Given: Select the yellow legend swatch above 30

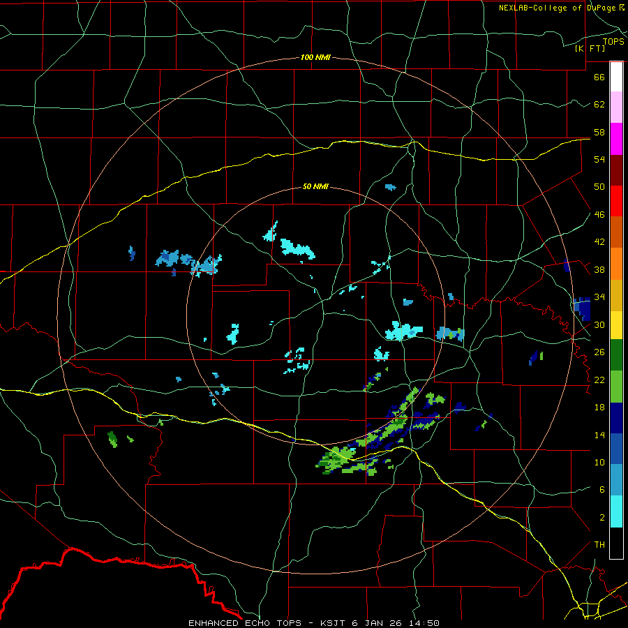Looking at the screenshot, I should 616,324.
